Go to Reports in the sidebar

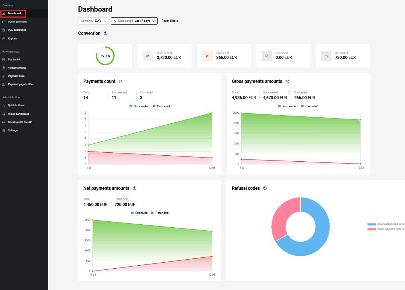coord(12,39)
